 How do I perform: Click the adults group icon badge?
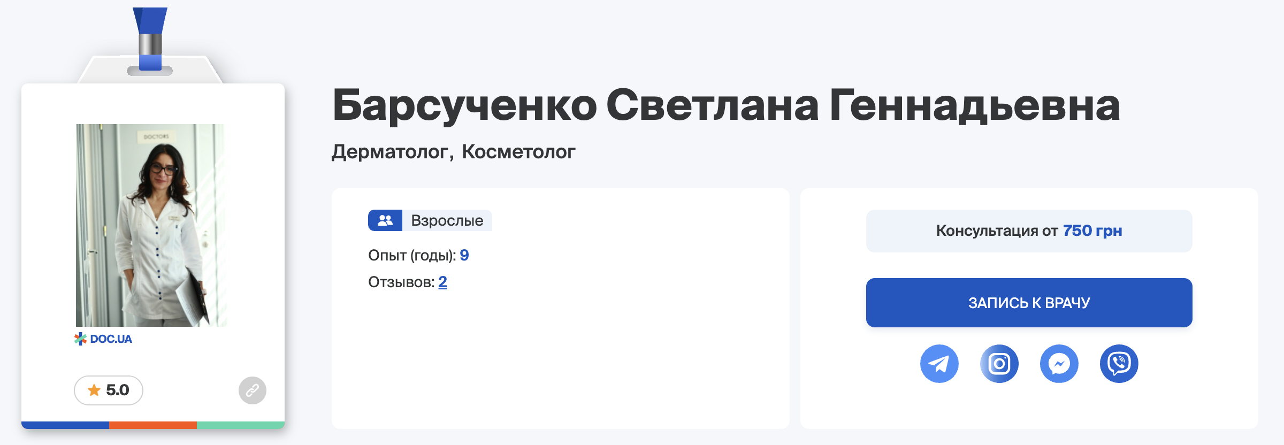point(385,220)
